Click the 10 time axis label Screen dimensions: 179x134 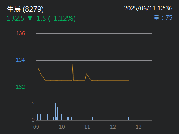pos(62,127)
